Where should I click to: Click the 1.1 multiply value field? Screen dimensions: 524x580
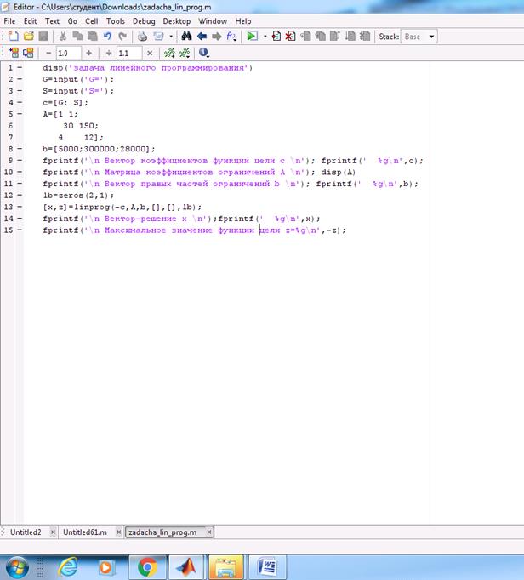click(x=129, y=53)
